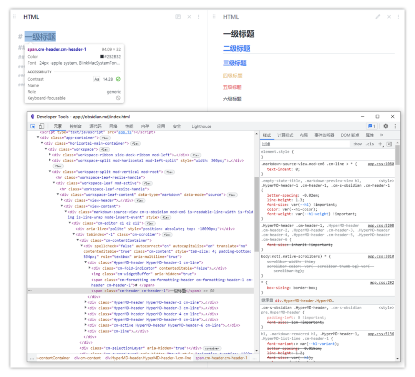Open the 计算样式 styles subtab
415x377 pixels.
[285, 135]
